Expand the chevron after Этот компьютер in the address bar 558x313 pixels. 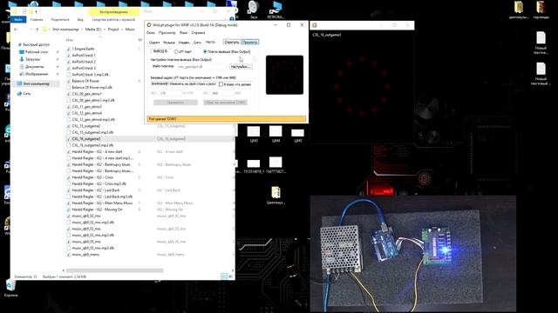tap(81, 30)
